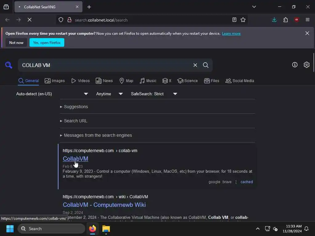Switch to Map search tab
This screenshot has width=315, height=236.
[126, 81]
